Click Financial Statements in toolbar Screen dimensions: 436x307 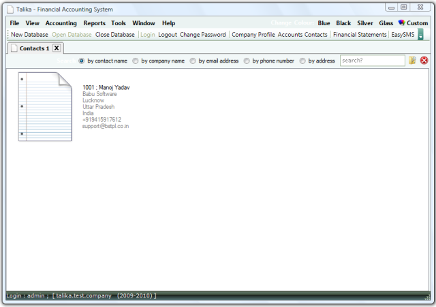point(360,35)
